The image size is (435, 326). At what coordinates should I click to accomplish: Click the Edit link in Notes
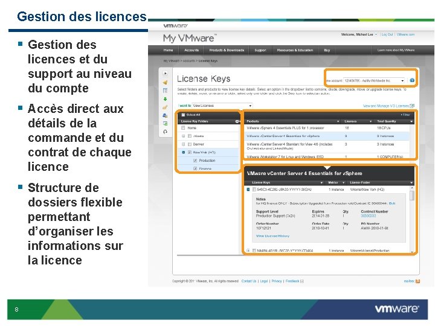point(392,203)
